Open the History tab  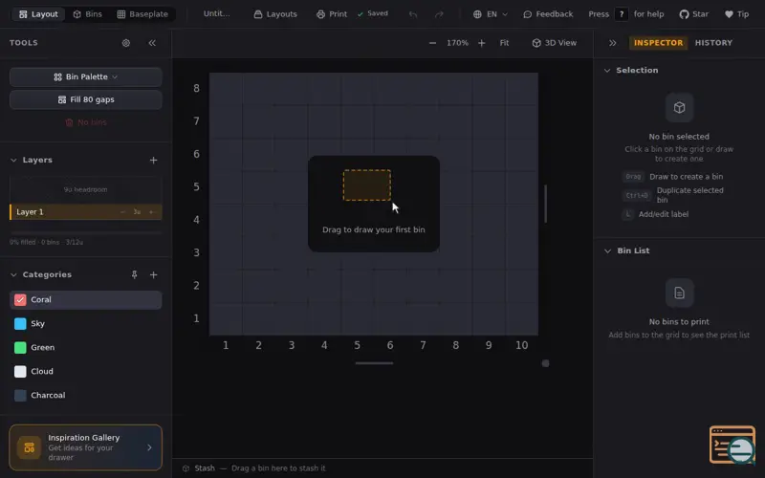coord(713,43)
